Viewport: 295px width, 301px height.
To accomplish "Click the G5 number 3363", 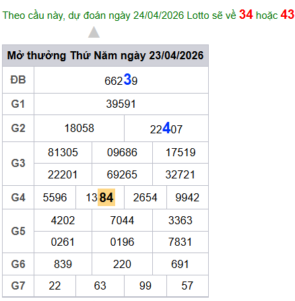I will click(x=181, y=220).
